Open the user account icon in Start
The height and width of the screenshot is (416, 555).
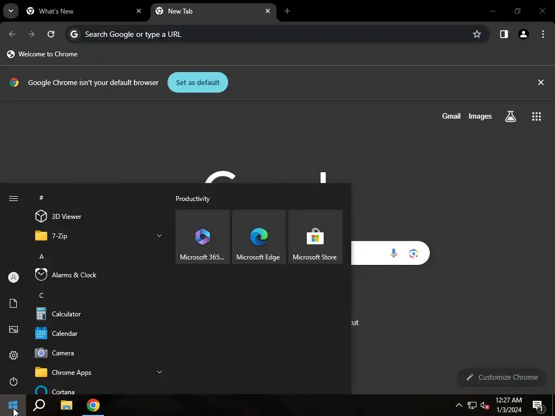(x=14, y=277)
